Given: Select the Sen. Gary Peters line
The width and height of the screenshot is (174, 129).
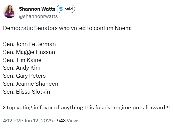Looking at the screenshot, I should (x=24, y=76).
